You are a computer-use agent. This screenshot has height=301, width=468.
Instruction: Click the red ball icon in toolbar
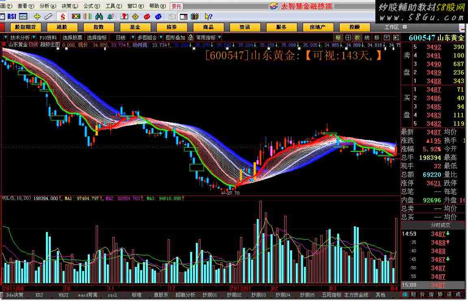click(147, 16)
